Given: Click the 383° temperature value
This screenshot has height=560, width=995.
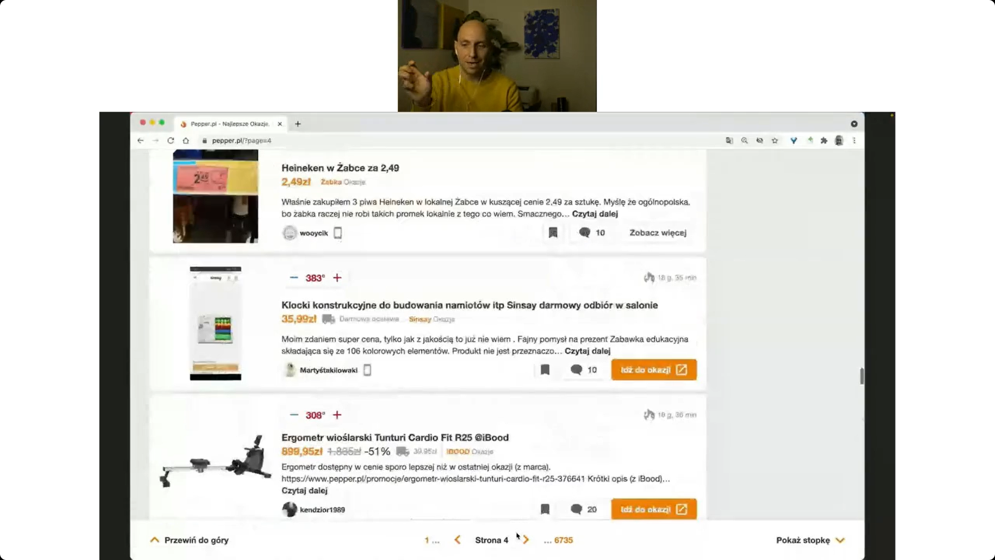Looking at the screenshot, I should [x=315, y=278].
